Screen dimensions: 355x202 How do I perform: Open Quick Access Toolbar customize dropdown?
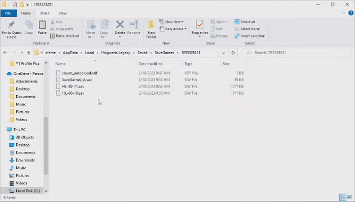pyautogui.click(x=27, y=5)
